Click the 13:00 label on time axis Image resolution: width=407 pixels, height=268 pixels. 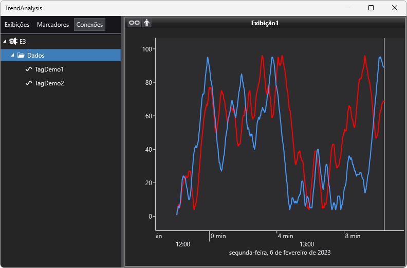pos(307,244)
